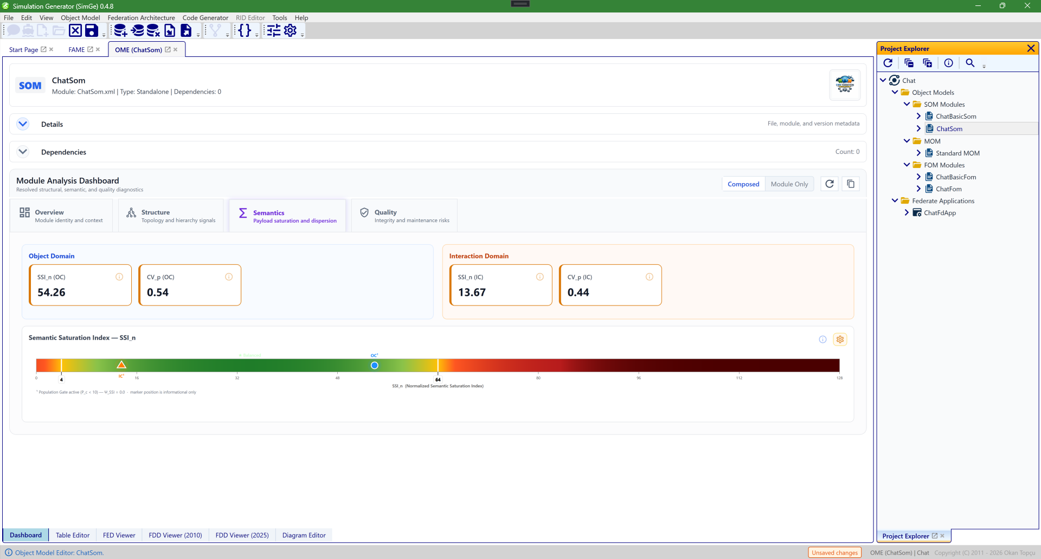Image resolution: width=1041 pixels, height=559 pixels.
Task: Click the IC triangle marker on the SSI bar
Action: [121, 365]
